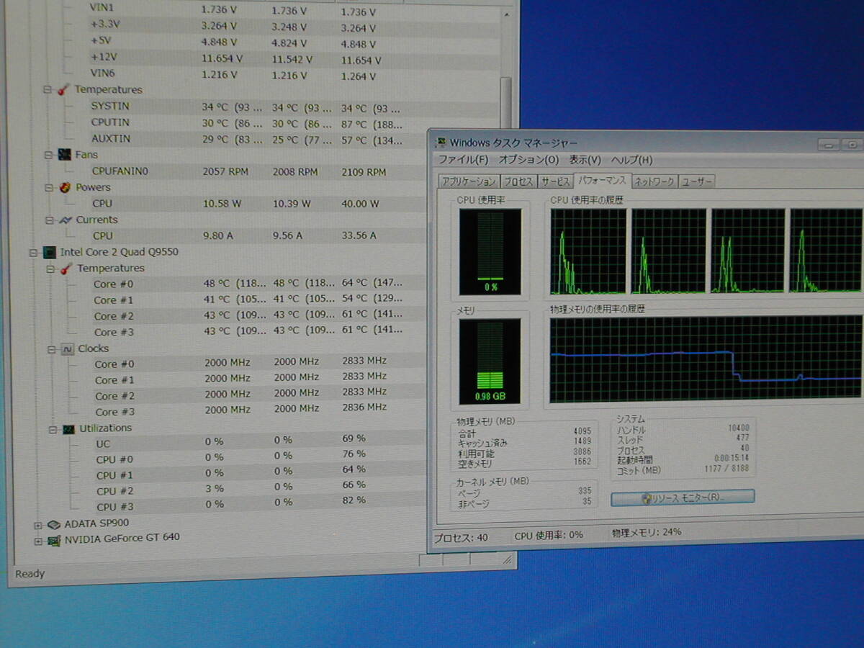Collapse the Utilizations node
This screenshot has width=864, height=648.
(x=53, y=429)
